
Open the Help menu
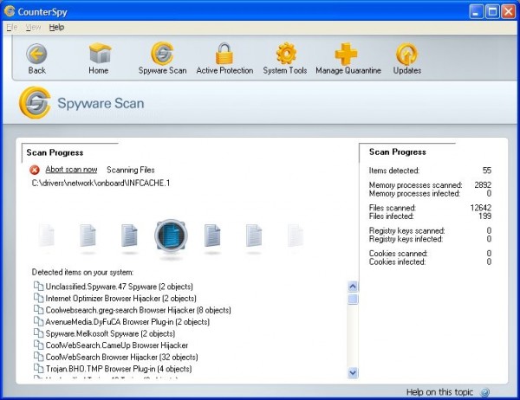56,27
